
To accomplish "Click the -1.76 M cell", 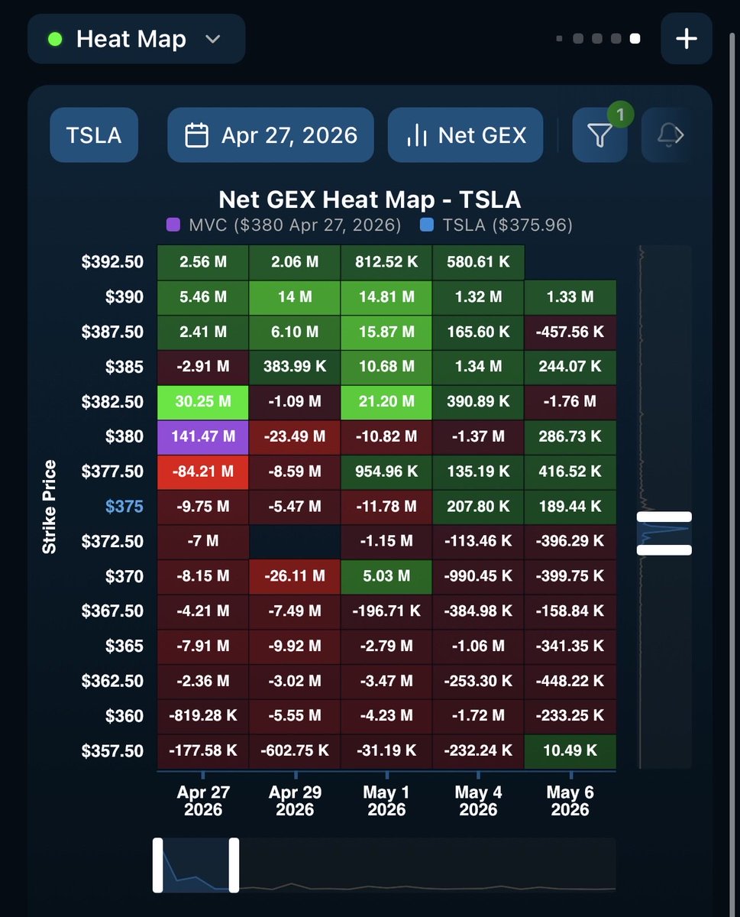I will tap(570, 402).
